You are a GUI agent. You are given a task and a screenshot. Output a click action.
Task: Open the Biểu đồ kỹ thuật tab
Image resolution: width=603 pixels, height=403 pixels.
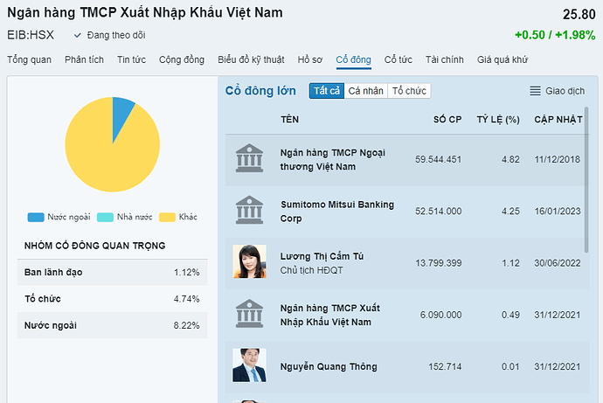(251, 59)
